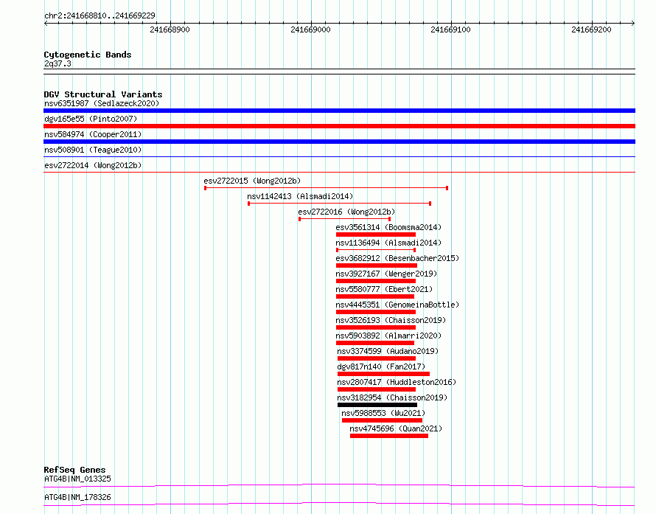Image resolution: width=656 pixels, height=514 pixels.
Task: Click the red span line under nsv1142413
Action: pos(340,204)
